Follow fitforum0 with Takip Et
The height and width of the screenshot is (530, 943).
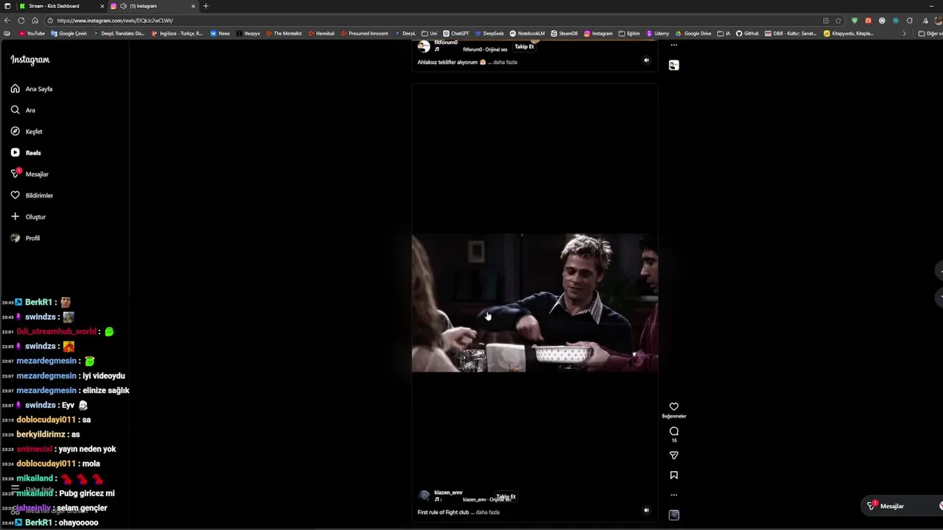coord(525,46)
